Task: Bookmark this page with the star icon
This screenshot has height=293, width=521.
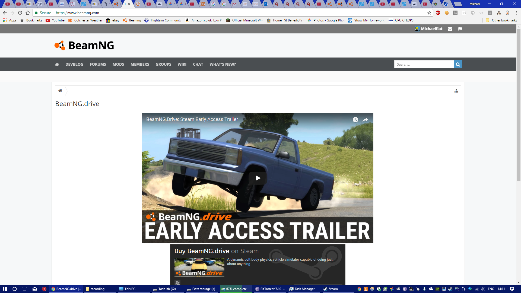Action: click(x=429, y=13)
